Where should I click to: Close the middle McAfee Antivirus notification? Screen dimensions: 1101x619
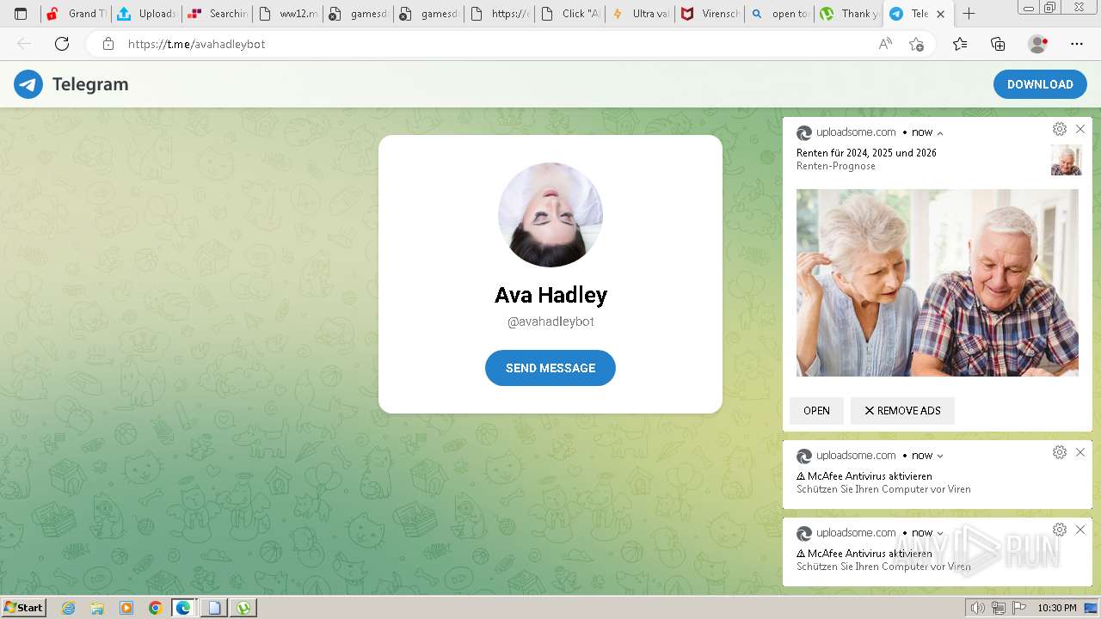[1080, 452]
